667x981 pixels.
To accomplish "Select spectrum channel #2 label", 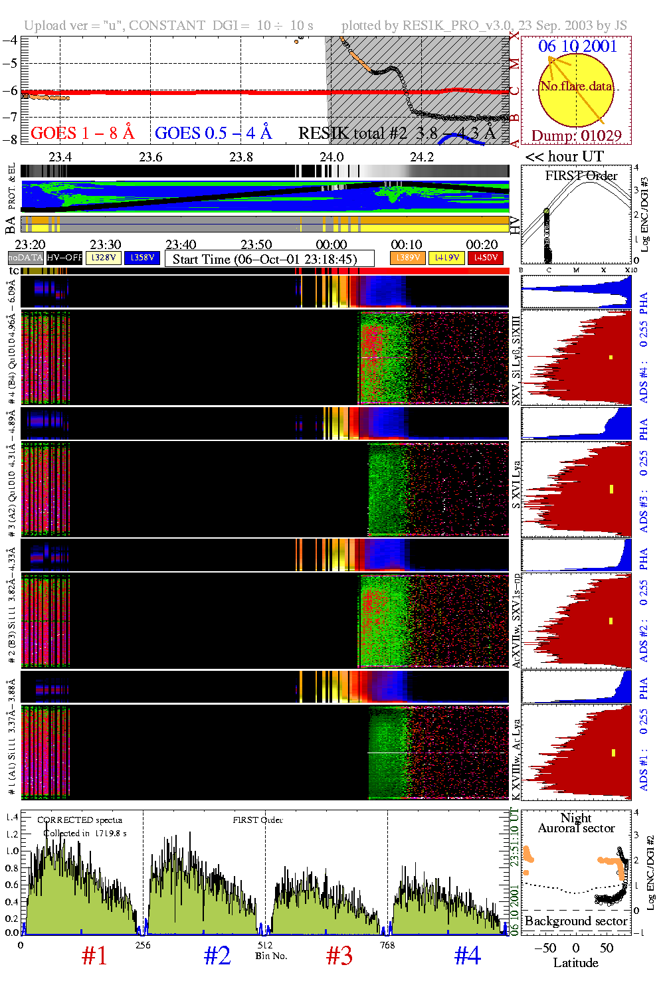I will pyautogui.click(x=217, y=956).
